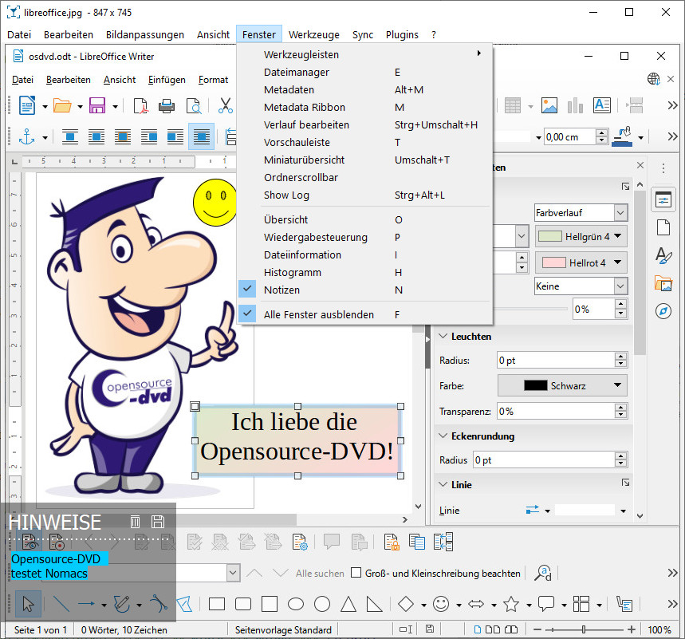This screenshot has width=685, height=639.
Task: Open the Werkzeuge menu
Action: pos(313,34)
